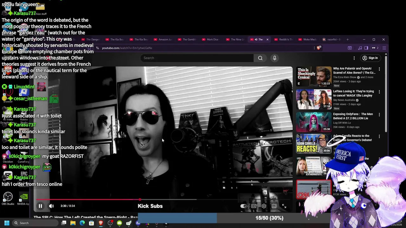Open options for Adam Carolla video

[379, 136]
